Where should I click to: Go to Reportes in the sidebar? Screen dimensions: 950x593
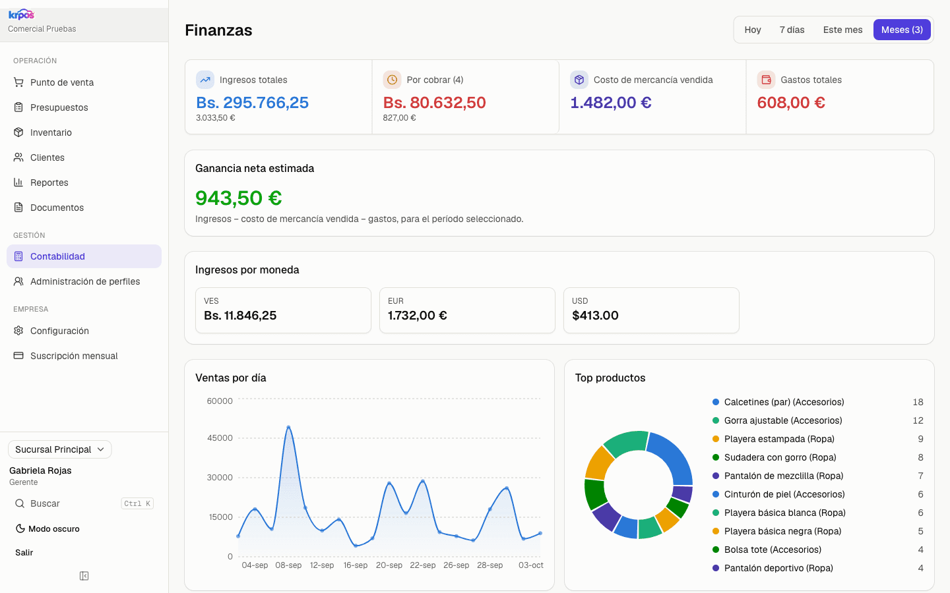pos(84,183)
